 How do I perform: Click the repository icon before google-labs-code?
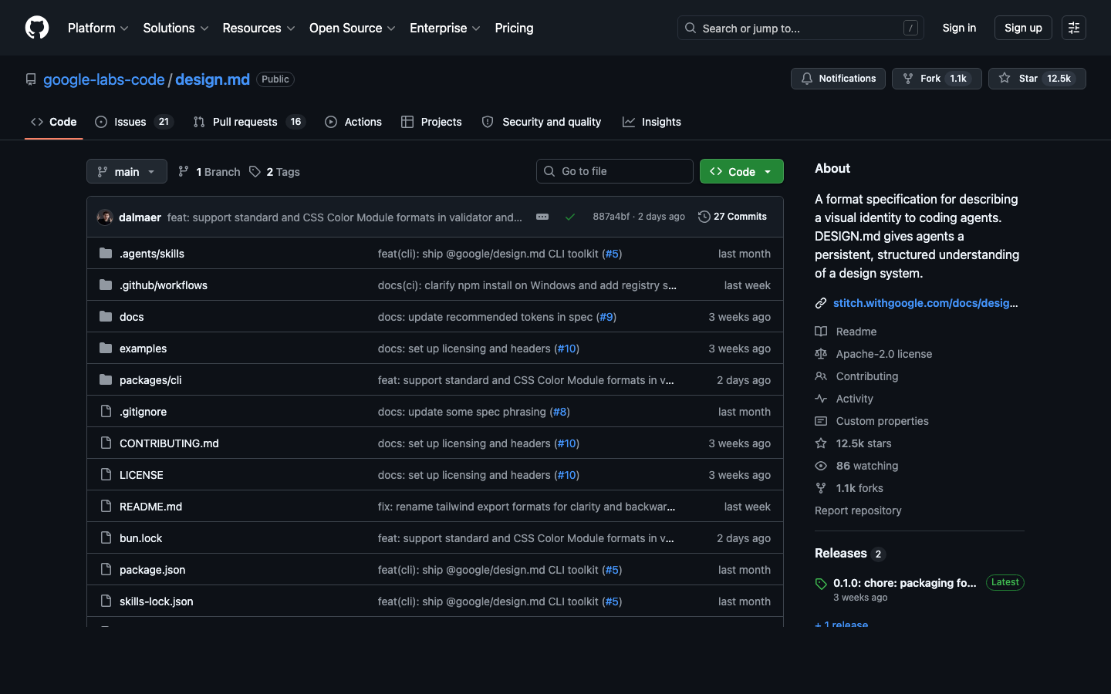click(31, 79)
